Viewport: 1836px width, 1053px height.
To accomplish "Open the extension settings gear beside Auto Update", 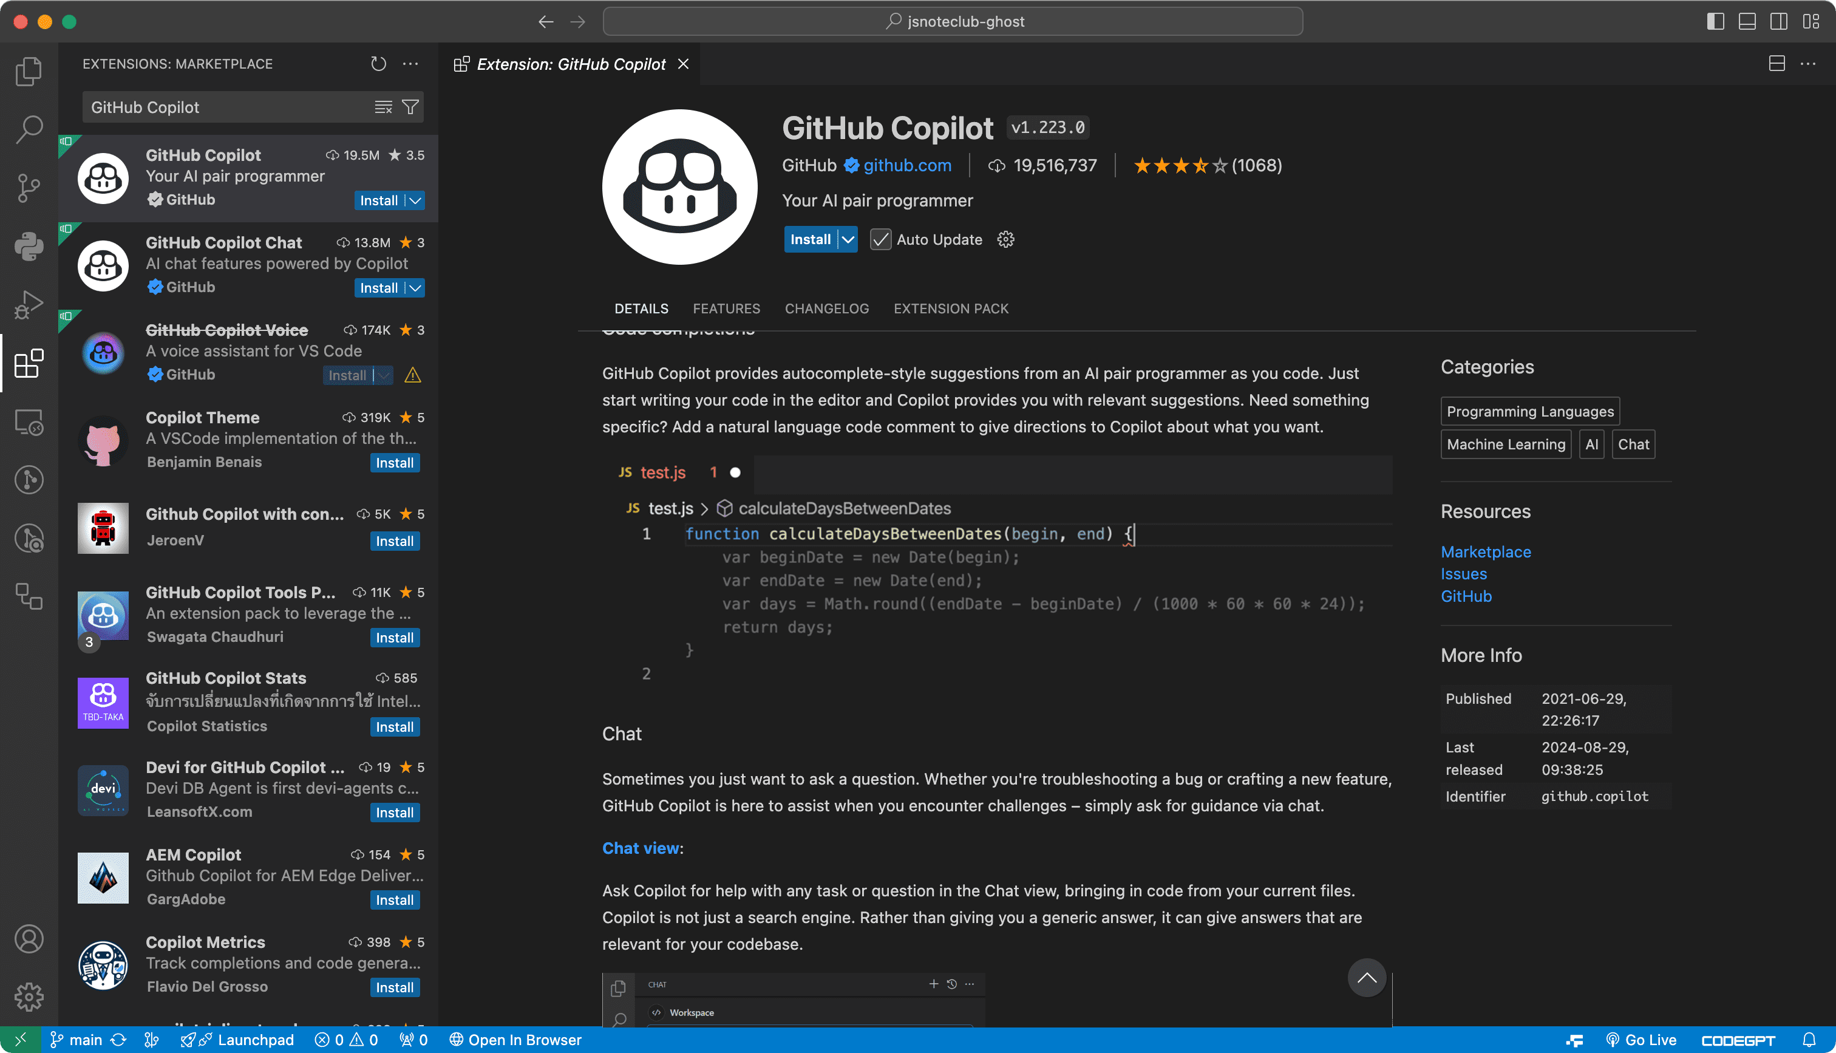I will [x=1005, y=239].
